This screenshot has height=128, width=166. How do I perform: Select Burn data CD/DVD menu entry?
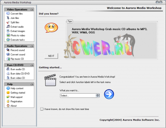(20, 74)
